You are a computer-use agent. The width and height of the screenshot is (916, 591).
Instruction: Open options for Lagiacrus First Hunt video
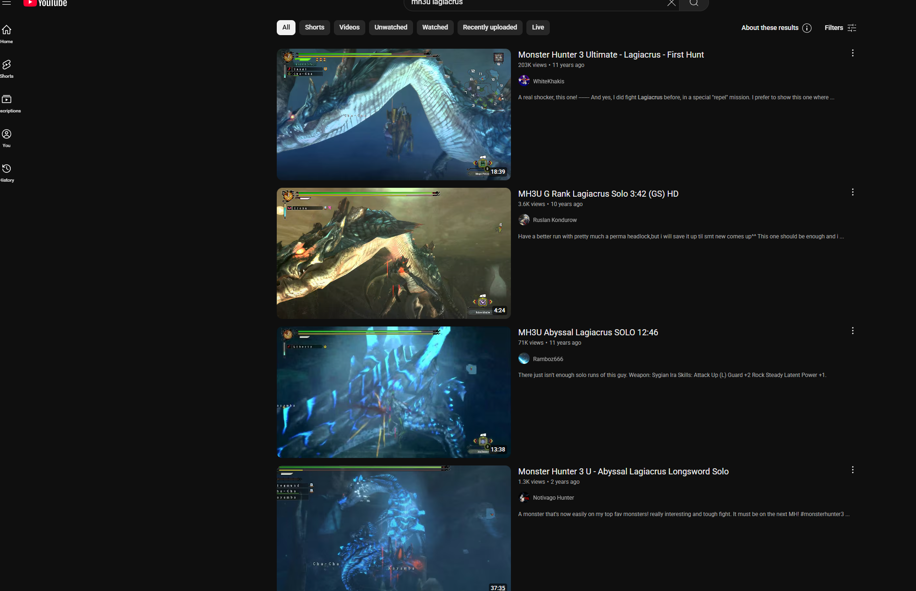click(x=852, y=53)
